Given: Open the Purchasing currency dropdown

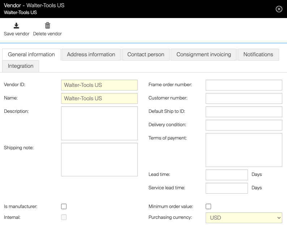Looking at the screenshot, I should [x=244, y=218].
